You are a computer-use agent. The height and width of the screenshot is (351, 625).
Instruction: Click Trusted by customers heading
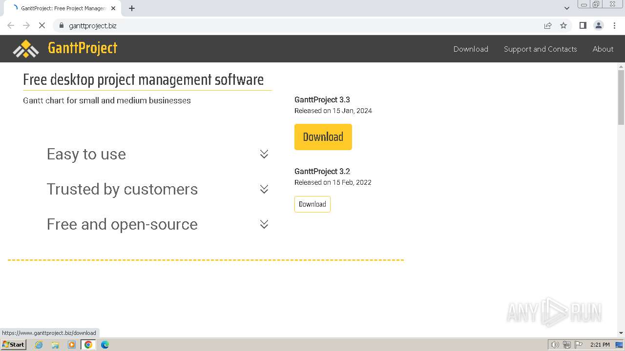pos(122,189)
